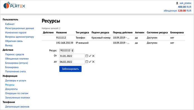Image resolution: width=194 pixels, height=110 pixels.
Task: Open Вопросы администратору
Action: [x=20, y=37]
